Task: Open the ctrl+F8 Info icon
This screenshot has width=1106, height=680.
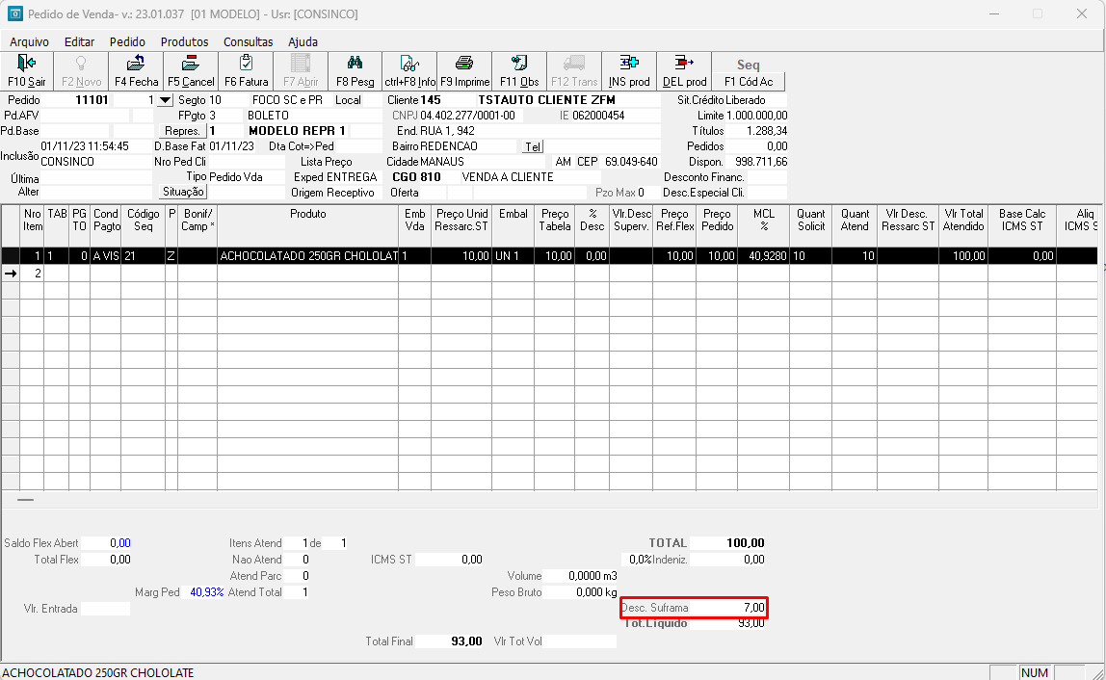Action: click(409, 71)
